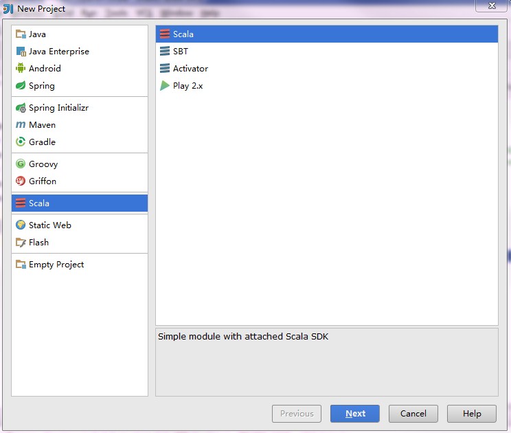The width and height of the screenshot is (511, 433).
Task: Click the IntelliJ logo in title bar
Action: point(8,9)
